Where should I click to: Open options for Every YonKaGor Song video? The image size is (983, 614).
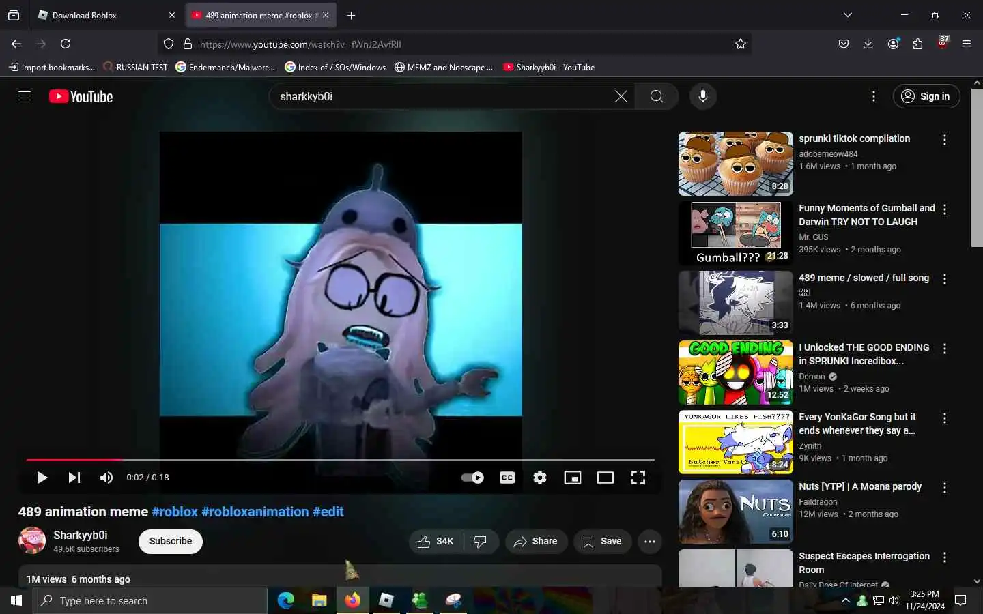(945, 418)
